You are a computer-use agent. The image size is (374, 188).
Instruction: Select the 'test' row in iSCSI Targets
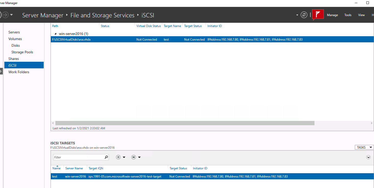click(212, 177)
